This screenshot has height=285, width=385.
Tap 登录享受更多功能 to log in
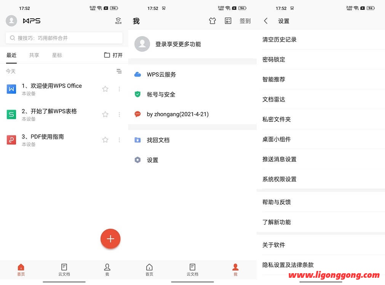[x=178, y=44]
